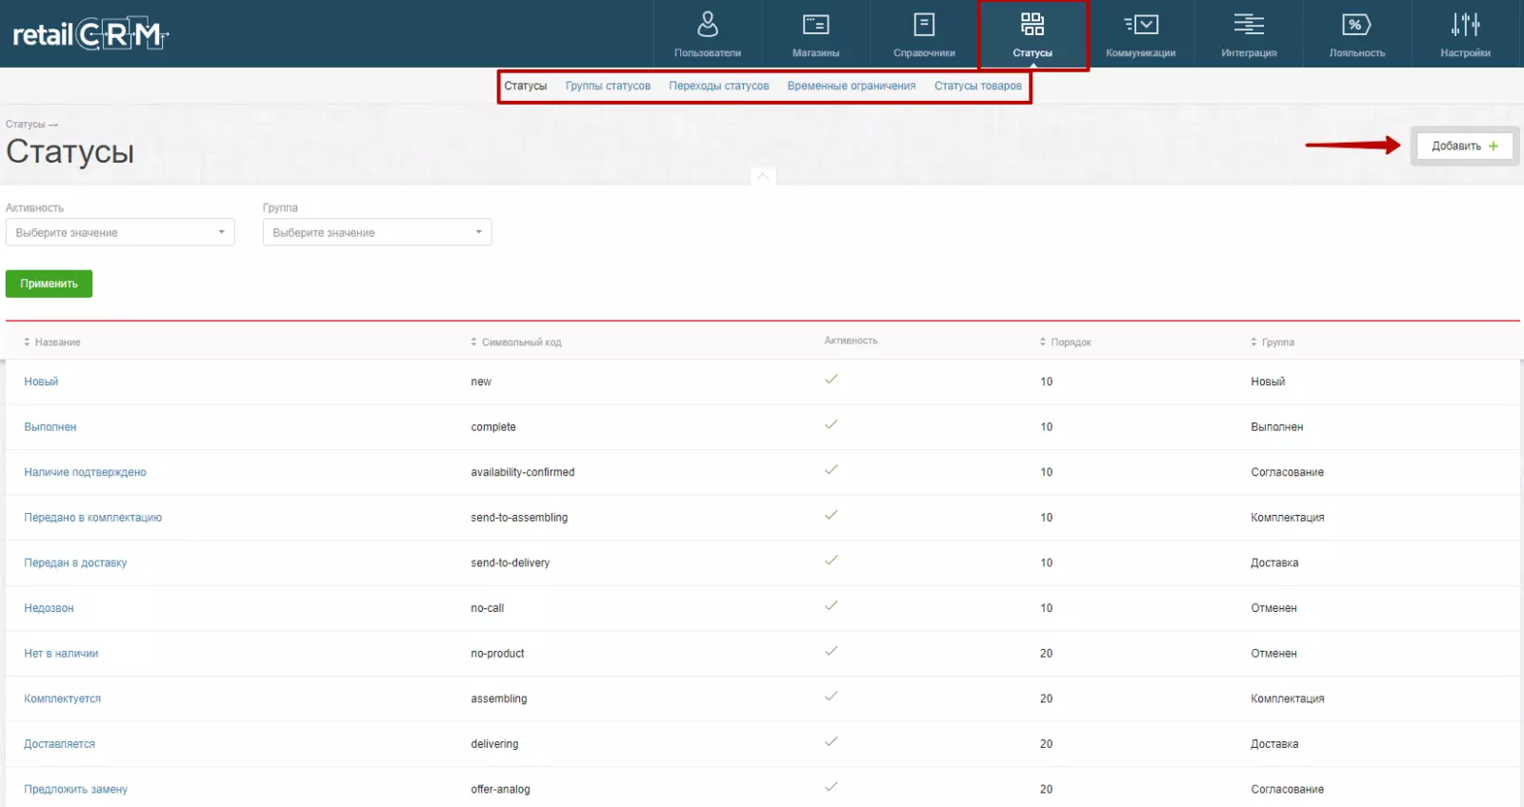Open the Активность filter dropdown
This screenshot has width=1524, height=807.
click(120, 232)
